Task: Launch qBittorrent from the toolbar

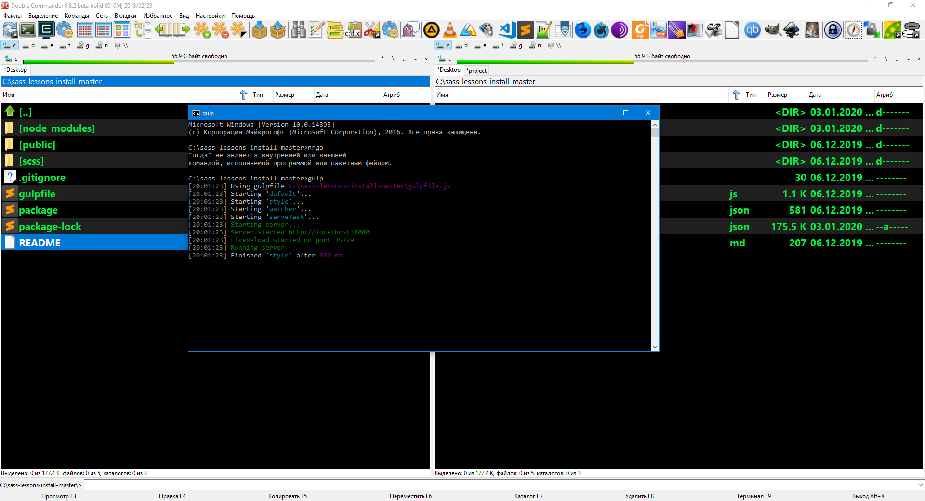Action: click(752, 30)
